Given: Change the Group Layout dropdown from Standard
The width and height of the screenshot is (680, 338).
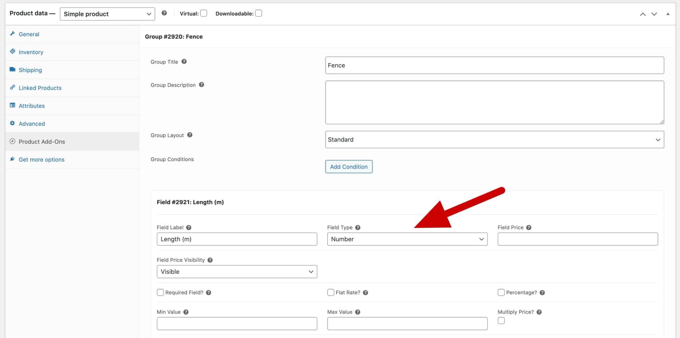Looking at the screenshot, I should (494, 139).
